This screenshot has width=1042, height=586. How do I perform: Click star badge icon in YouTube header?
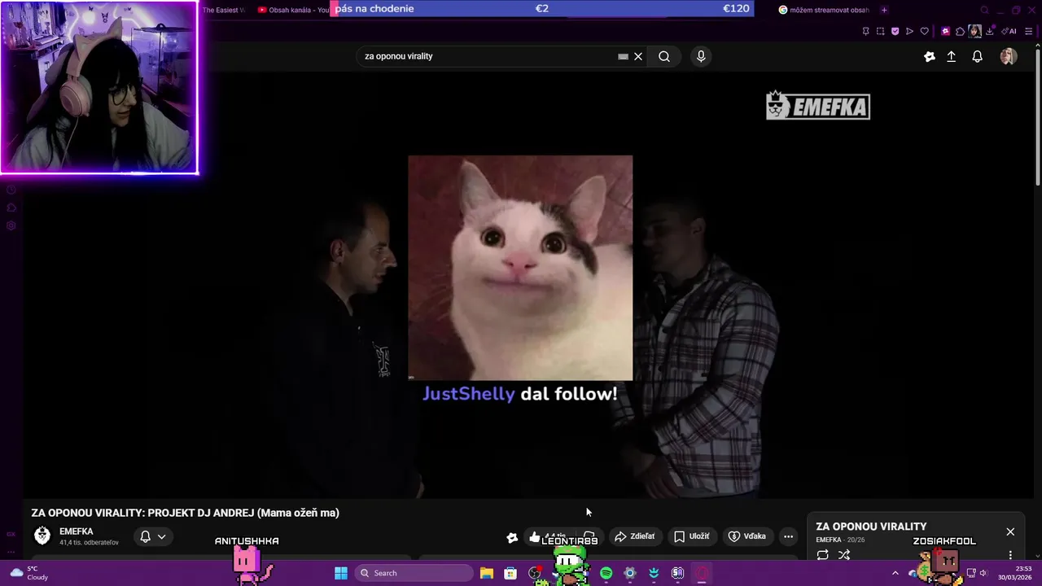point(930,56)
